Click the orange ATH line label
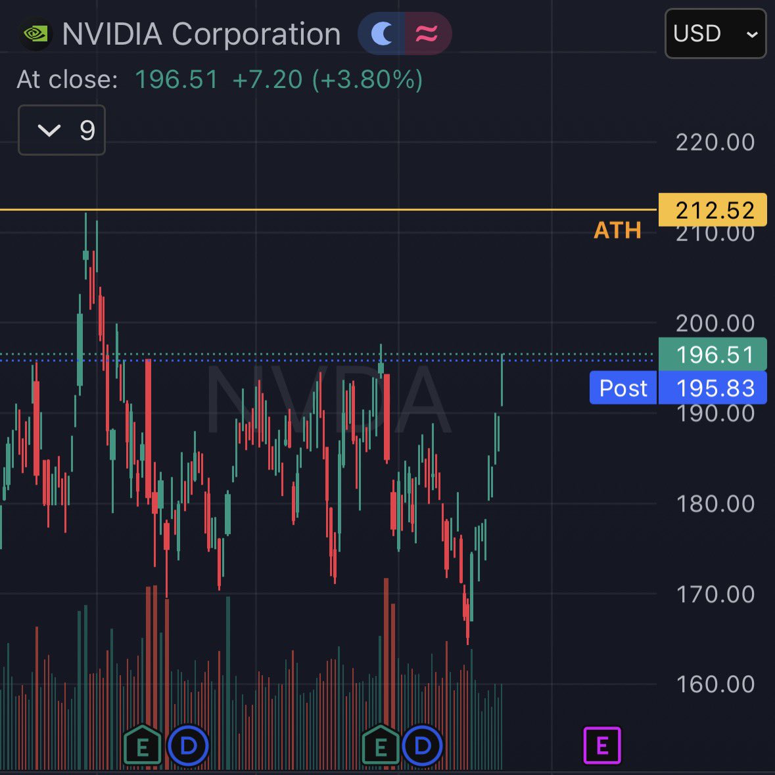The height and width of the screenshot is (775, 775). [617, 230]
